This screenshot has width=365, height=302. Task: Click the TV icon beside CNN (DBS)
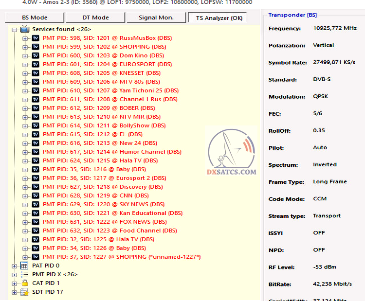point(36,195)
